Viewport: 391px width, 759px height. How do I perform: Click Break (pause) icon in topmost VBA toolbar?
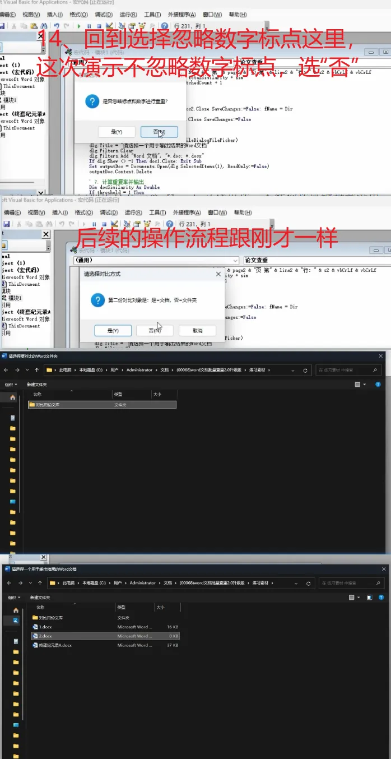[x=89, y=26]
